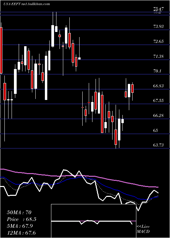Click the last red candlestick on the right
The width and height of the screenshot is (170, 238).
132,88
